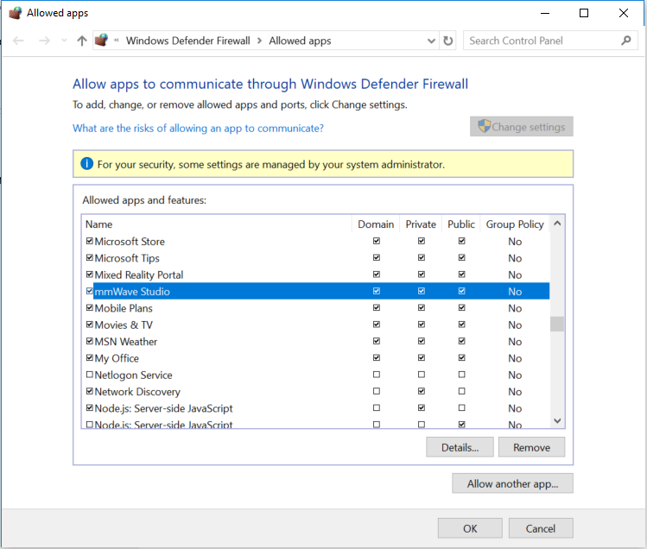This screenshot has height=549, width=647.
Task: Toggle mmWave Studio name checkbox
Action: tap(90, 291)
